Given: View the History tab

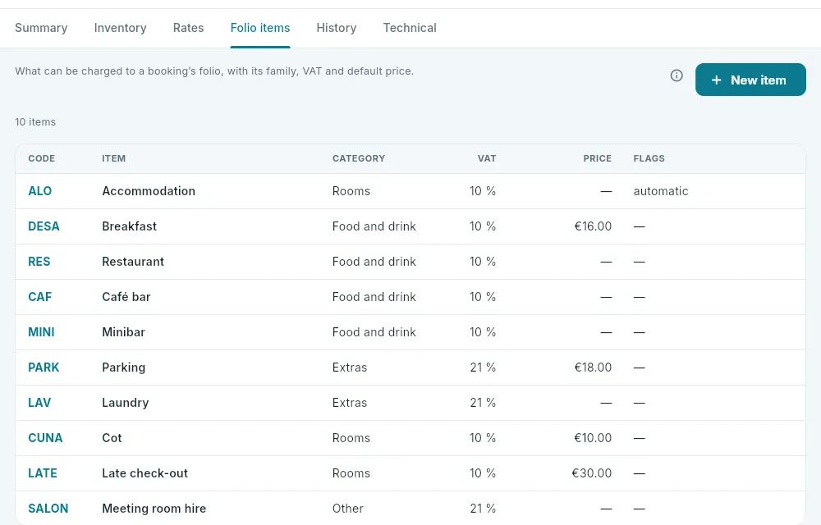Looking at the screenshot, I should click(336, 28).
